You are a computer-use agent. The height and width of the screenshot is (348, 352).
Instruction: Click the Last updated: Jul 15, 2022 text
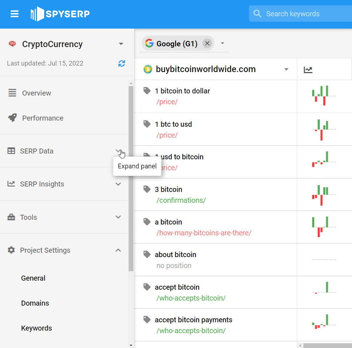click(x=45, y=63)
